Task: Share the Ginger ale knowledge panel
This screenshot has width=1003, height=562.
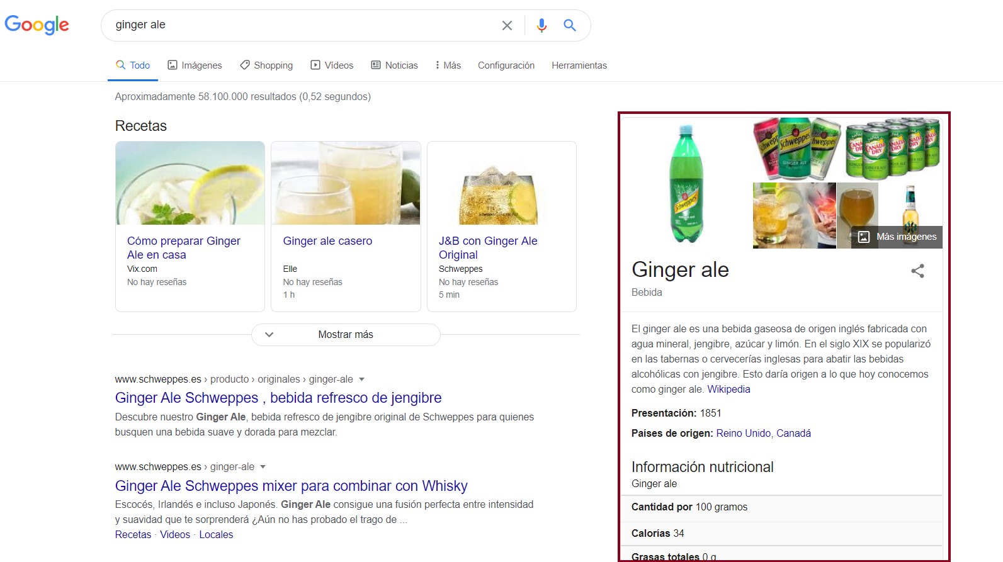Action: coord(917,271)
